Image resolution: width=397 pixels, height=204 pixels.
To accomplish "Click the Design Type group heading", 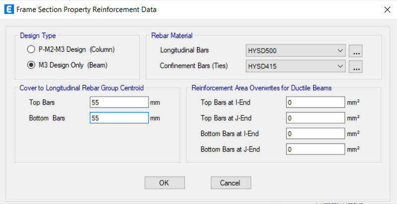I will pyautogui.click(x=38, y=36).
